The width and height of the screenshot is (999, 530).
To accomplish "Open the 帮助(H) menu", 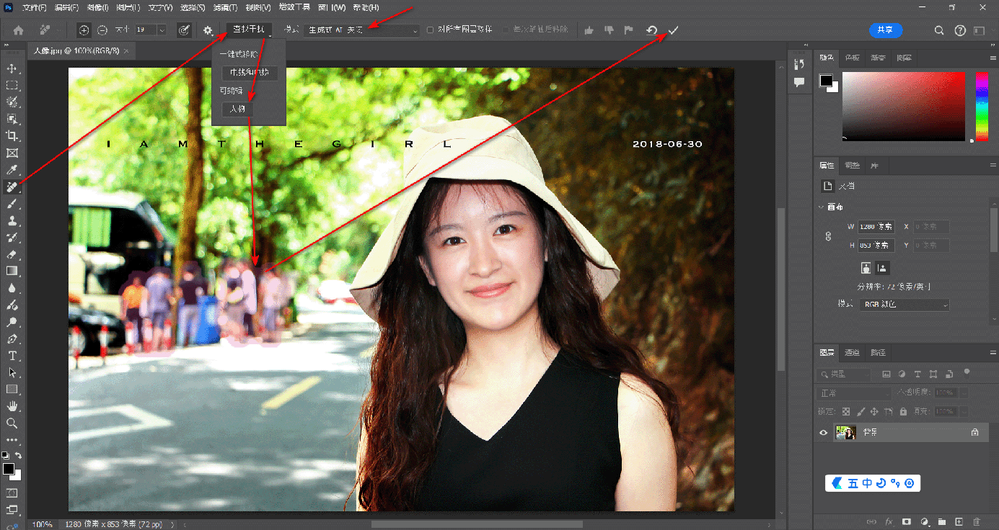I will [366, 7].
